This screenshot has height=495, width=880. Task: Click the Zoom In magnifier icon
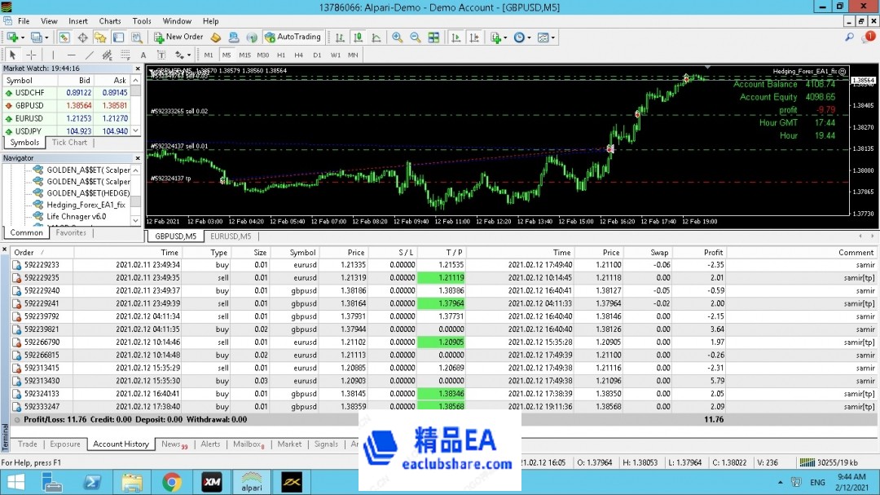(397, 38)
